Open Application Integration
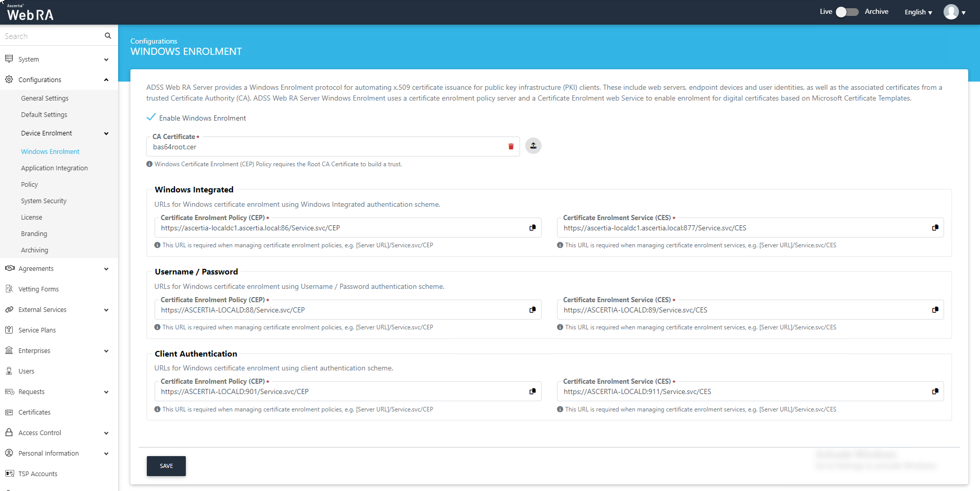The width and height of the screenshot is (980, 491). [54, 168]
